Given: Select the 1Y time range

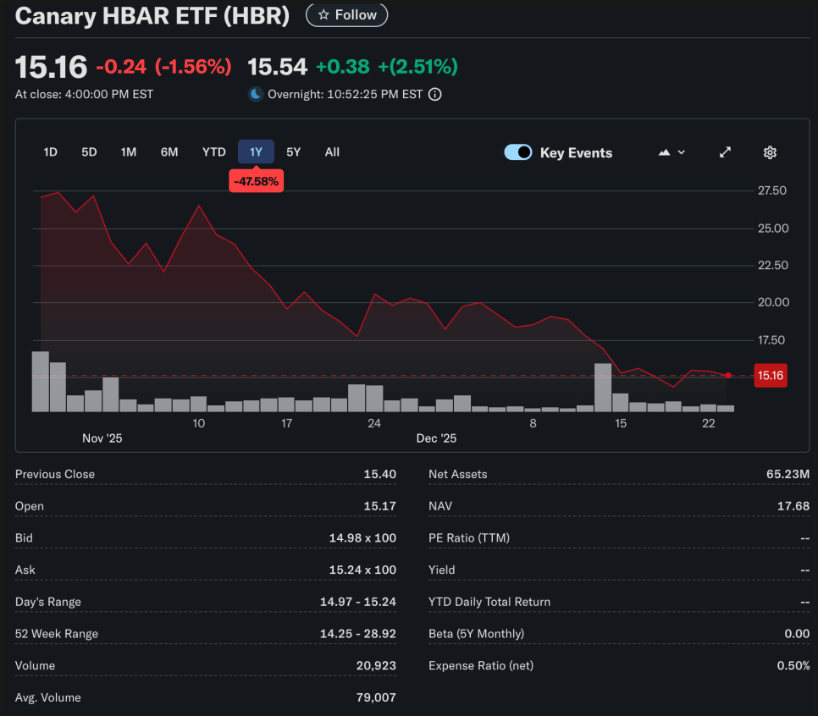Looking at the screenshot, I should coord(256,152).
